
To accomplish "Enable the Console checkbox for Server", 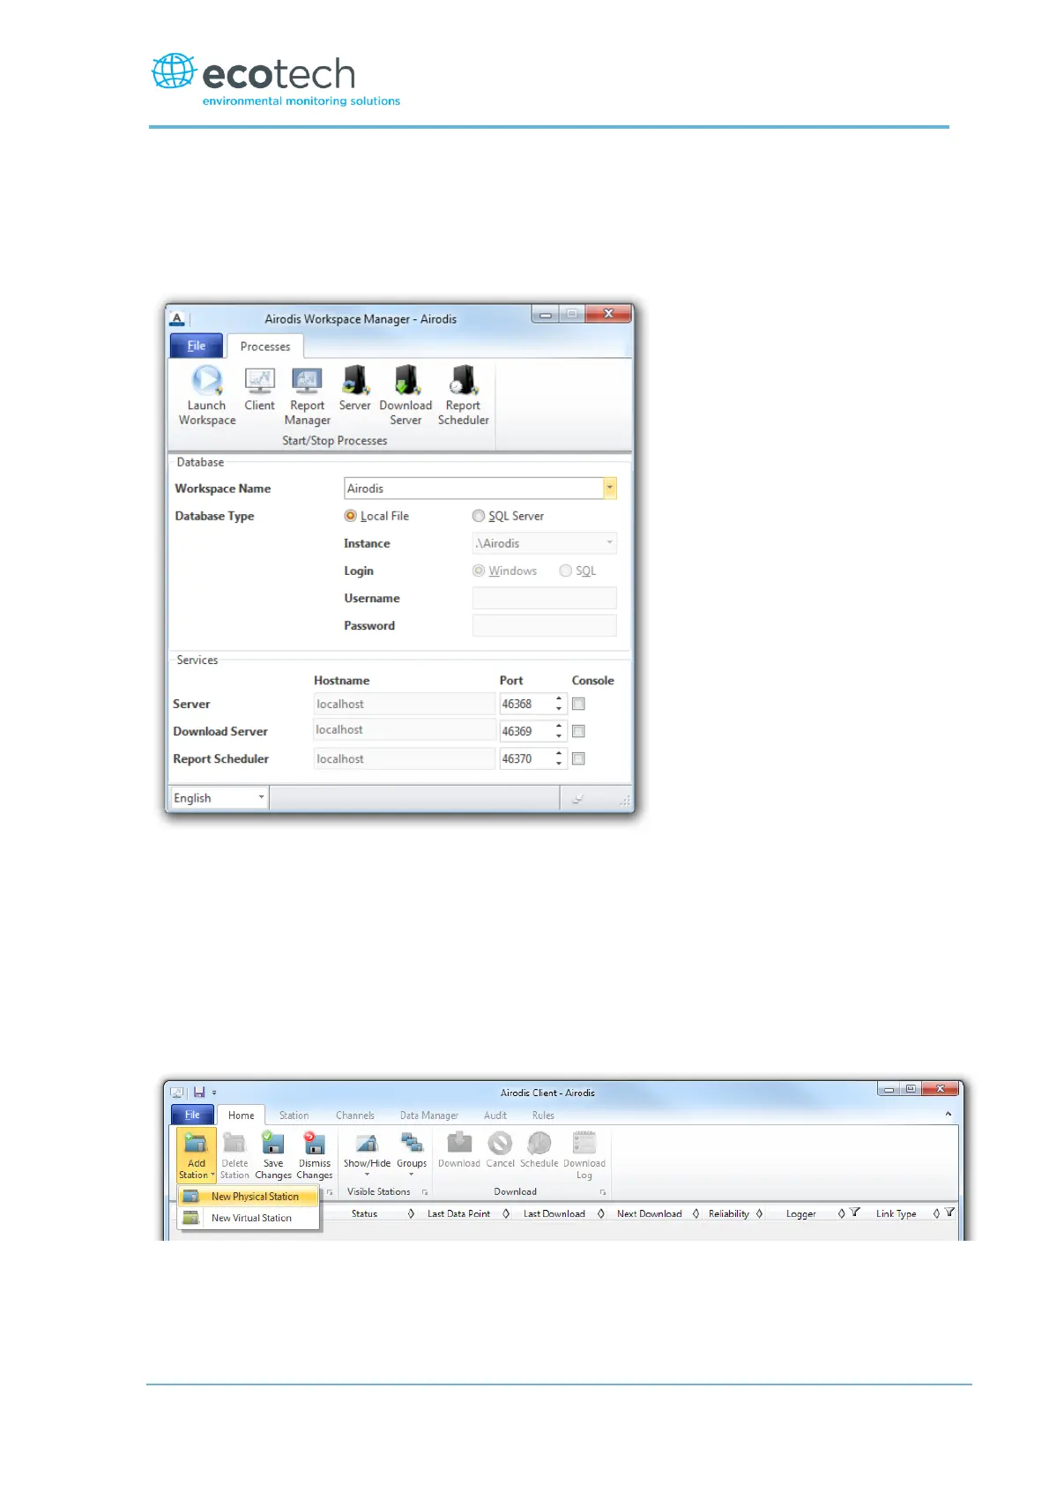I will click(578, 704).
